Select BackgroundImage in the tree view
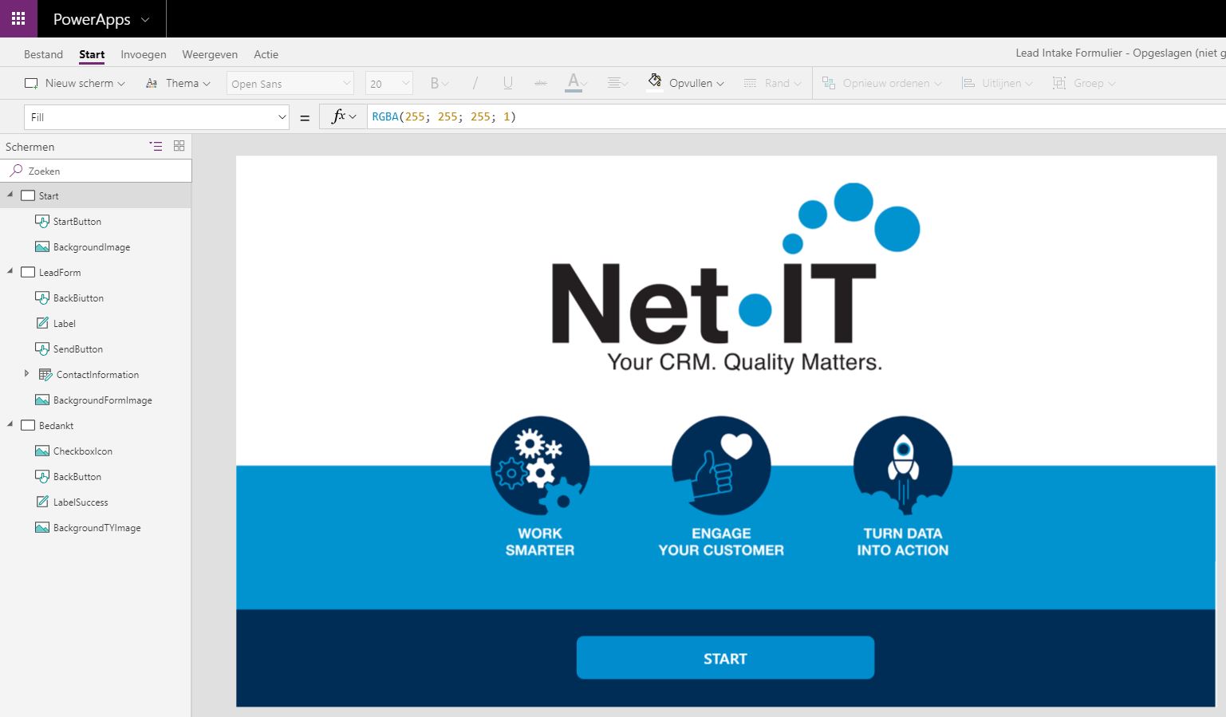 coord(91,247)
